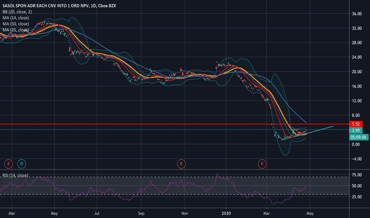Click the E earnings marker near November
The height and width of the screenshot is (218, 370).
click(181, 164)
